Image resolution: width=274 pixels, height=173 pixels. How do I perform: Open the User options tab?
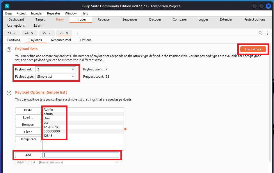coord(16,26)
